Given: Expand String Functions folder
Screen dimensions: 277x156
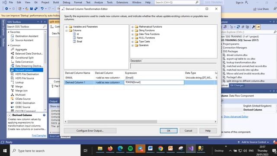Looking at the screenshot, I should coord(132,31).
